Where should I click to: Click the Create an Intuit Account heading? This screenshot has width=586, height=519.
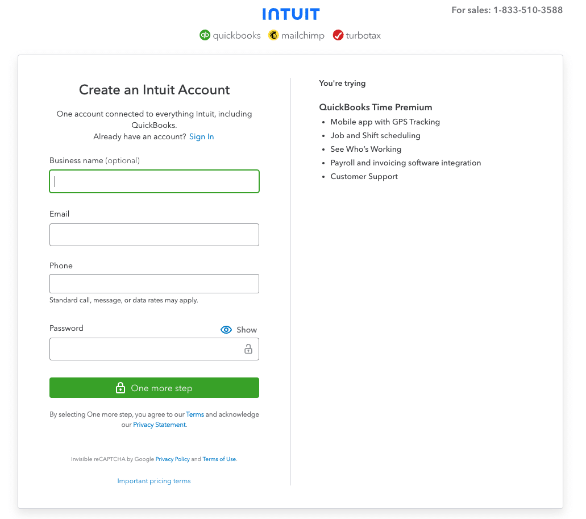(x=155, y=90)
